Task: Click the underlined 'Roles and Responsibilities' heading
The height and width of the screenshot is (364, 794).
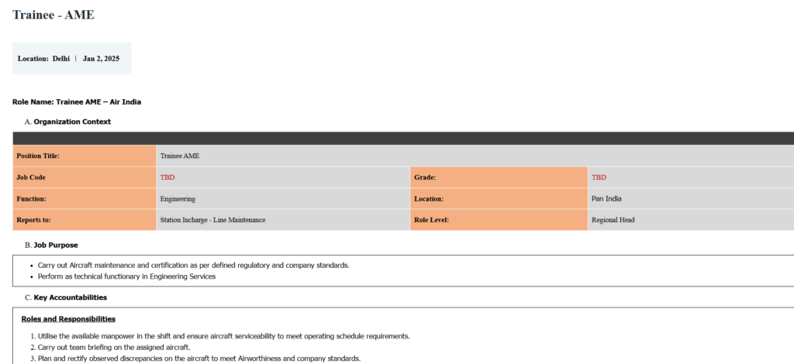Action: click(x=68, y=319)
